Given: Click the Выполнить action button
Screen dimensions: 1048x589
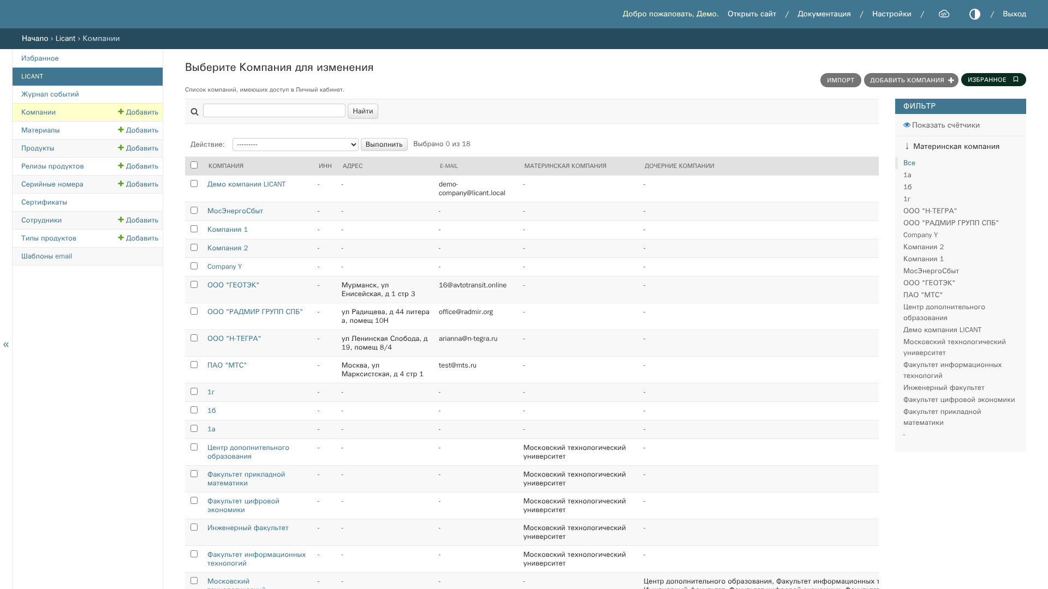Looking at the screenshot, I should coord(384,145).
